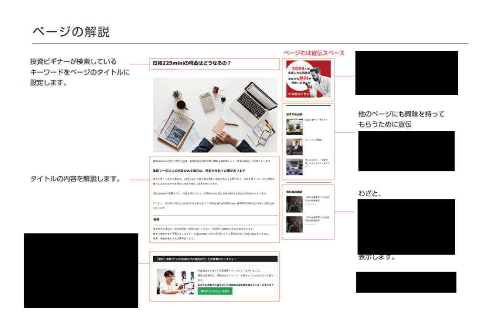
Task: Open second recommended article thumbnail of man on sofa
Action: [294, 147]
